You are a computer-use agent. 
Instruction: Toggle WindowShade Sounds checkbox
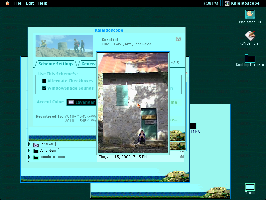pyautogui.click(x=44, y=88)
